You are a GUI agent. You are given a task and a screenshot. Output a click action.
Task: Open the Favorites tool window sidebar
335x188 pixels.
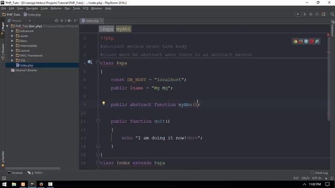tap(3, 159)
